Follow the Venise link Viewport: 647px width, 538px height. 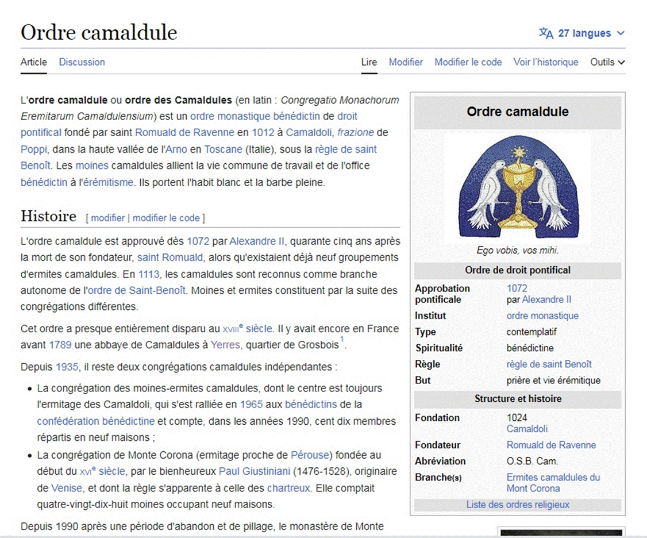pyautogui.click(x=67, y=488)
